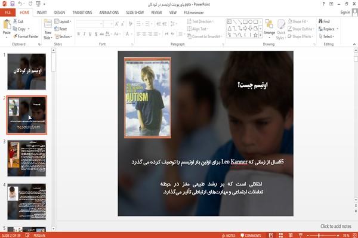Click Replace in Editing group
Screen dimensions: 358x238
coord(328,29)
